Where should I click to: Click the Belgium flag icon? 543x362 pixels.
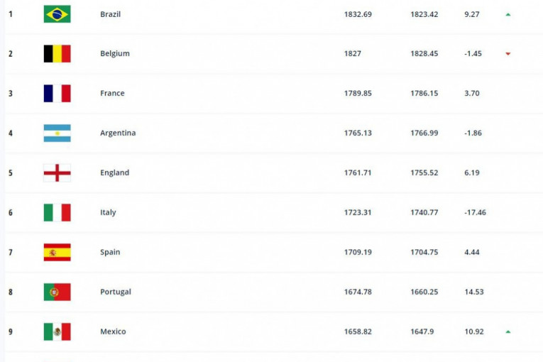pyautogui.click(x=57, y=54)
